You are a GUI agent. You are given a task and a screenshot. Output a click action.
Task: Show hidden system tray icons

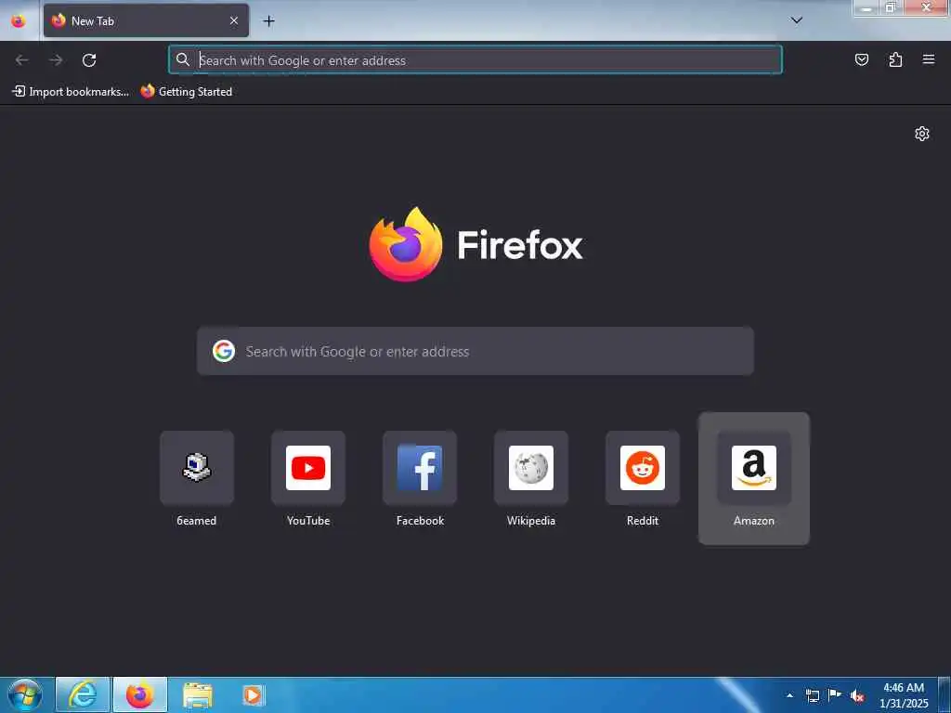click(x=789, y=695)
